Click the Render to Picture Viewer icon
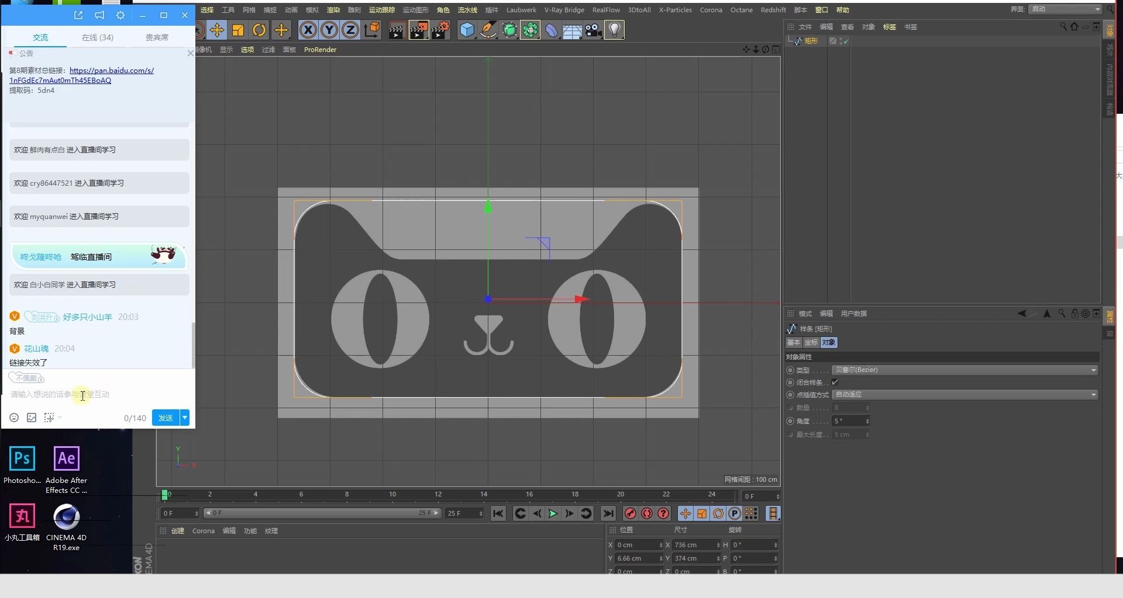Screen dimensions: 1123x598 click(419, 30)
